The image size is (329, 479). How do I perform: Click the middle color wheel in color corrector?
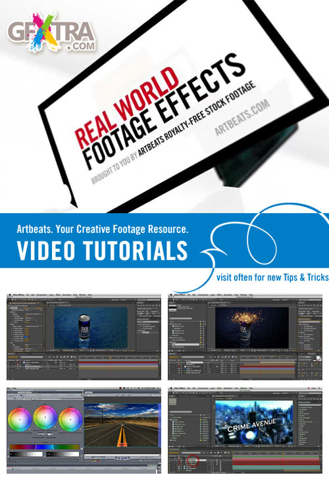45,418
